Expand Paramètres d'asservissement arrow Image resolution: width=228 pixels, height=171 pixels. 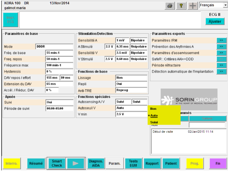click(221, 53)
